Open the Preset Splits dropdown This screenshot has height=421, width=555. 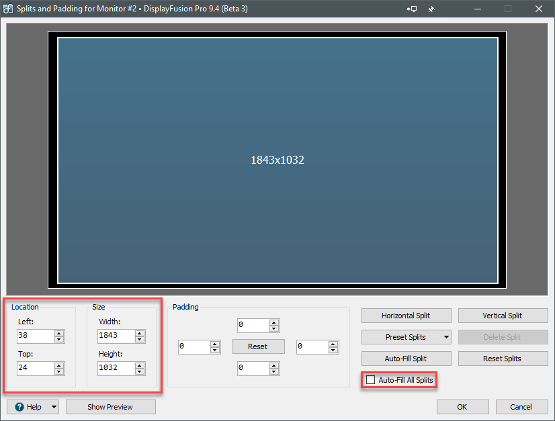point(447,337)
